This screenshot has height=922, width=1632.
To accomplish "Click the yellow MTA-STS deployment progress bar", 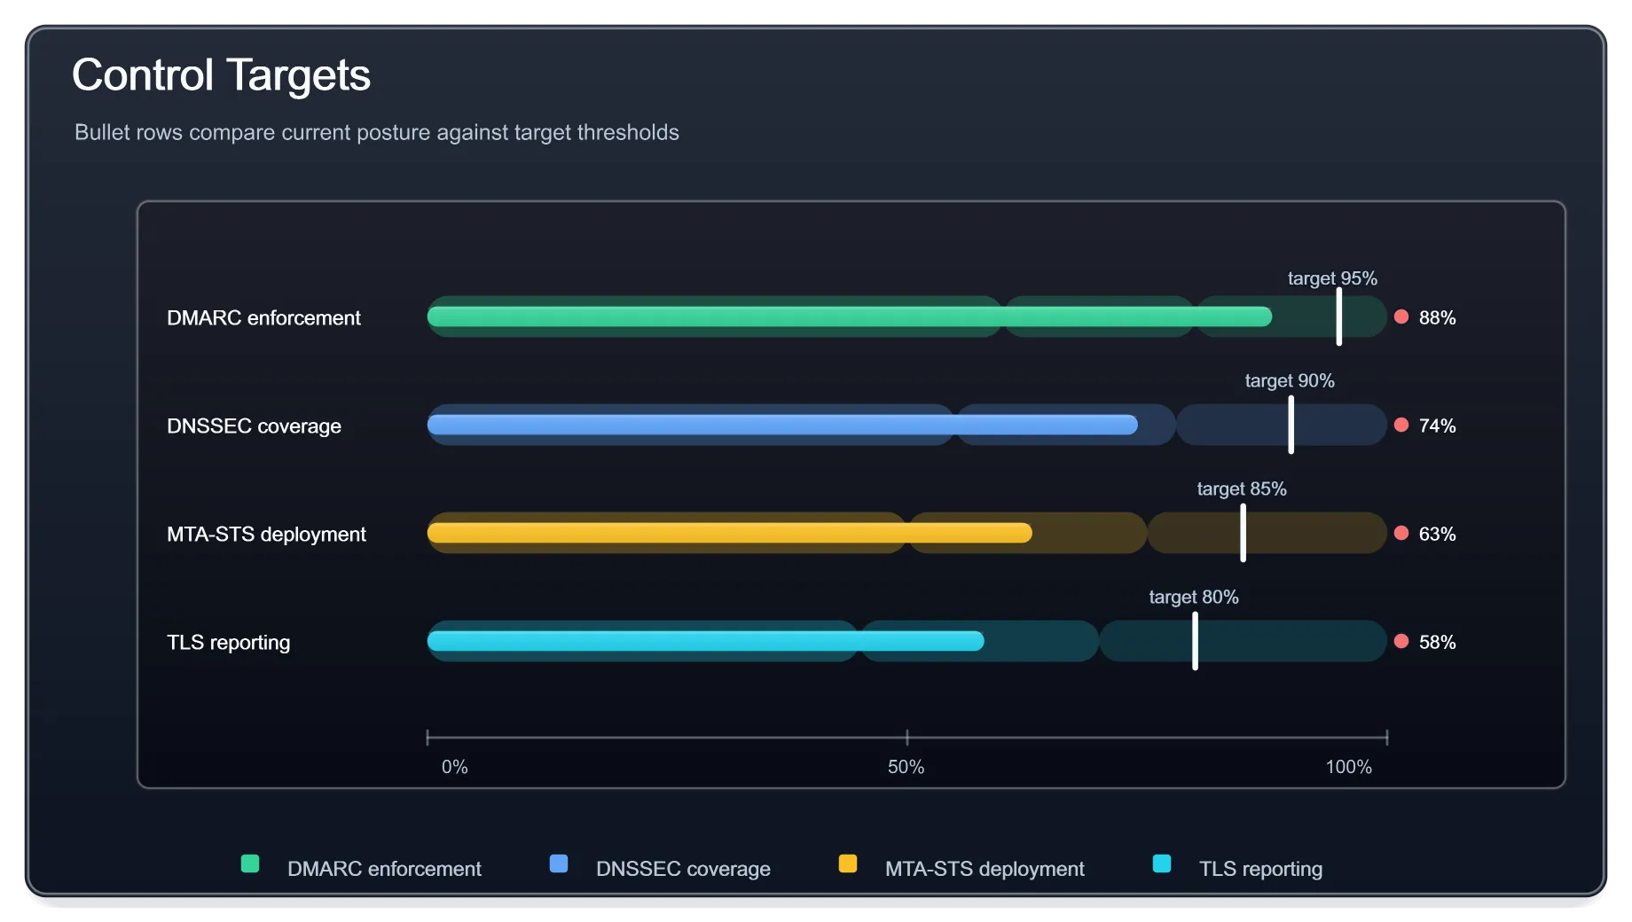I will point(730,533).
